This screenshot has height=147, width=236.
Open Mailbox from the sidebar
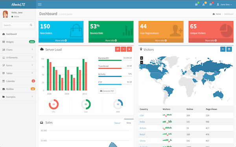[x=18, y=89]
